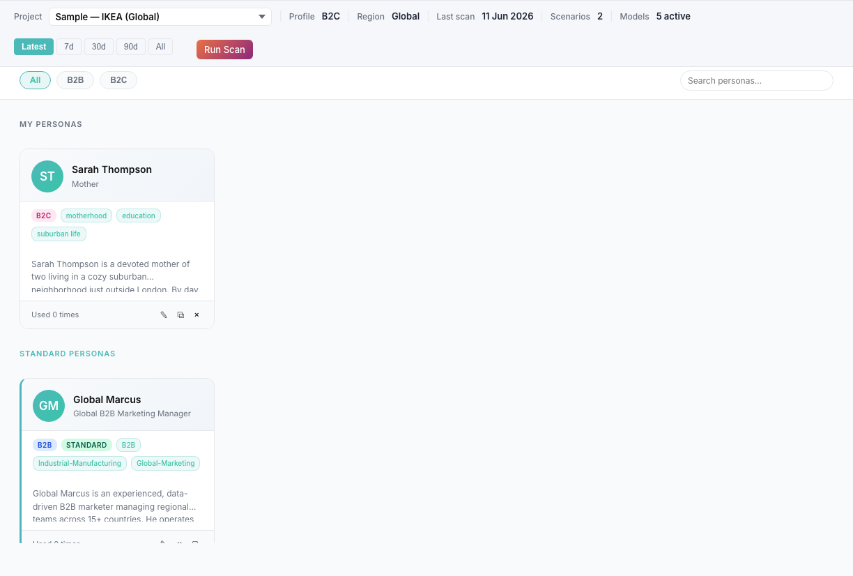The height and width of the screenshot is (576, 853).
Task: Switch time range to 7d
Action: tap(69, 47)
